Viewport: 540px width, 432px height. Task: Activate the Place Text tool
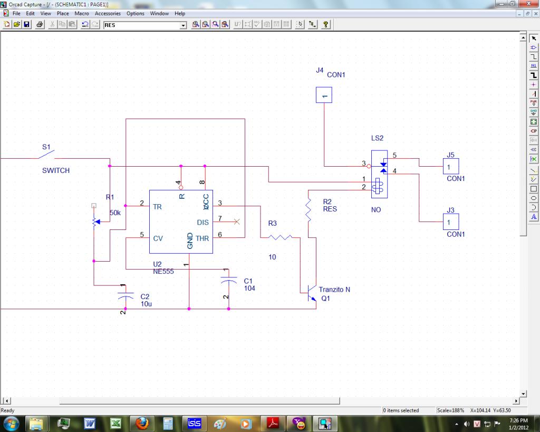[534, 217]
